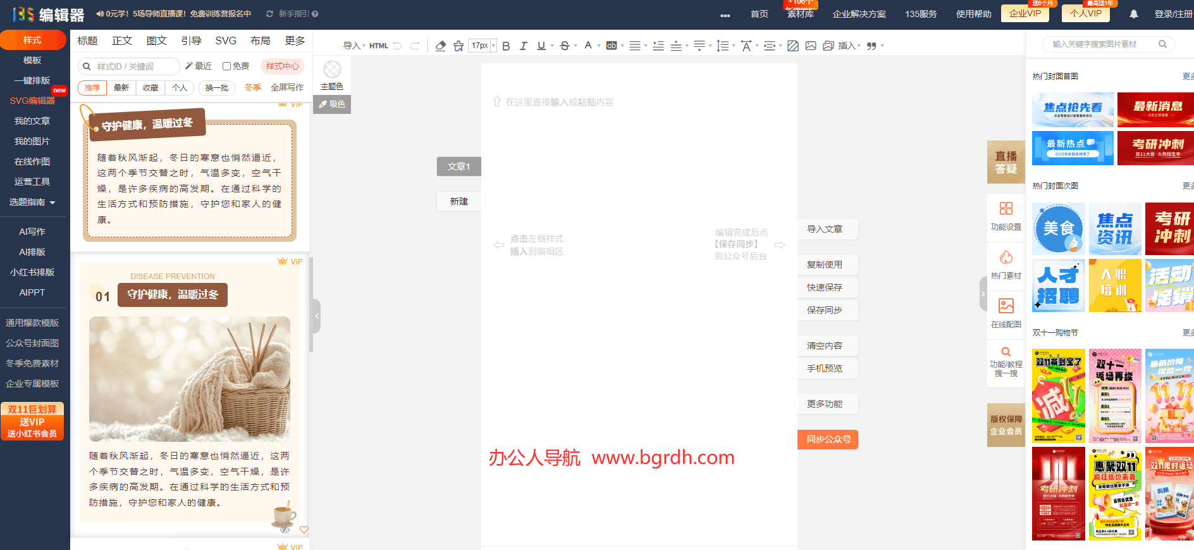Insert a single image icon
This screenshot has width=1194, height=550.
[811, 46]
